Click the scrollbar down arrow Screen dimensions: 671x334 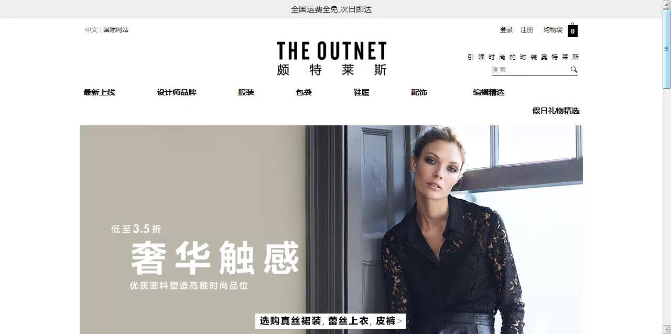point(667,329)
